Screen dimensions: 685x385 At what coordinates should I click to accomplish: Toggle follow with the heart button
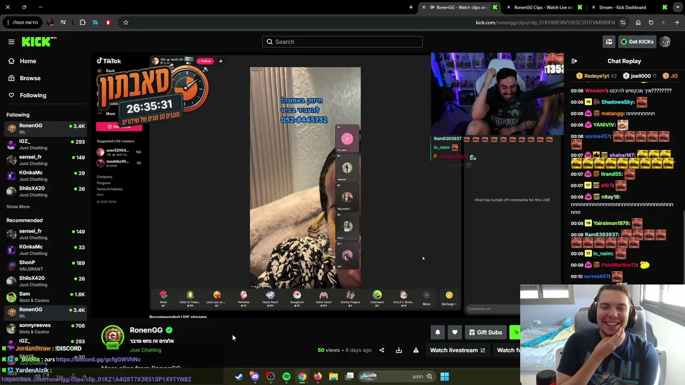click(455, 333)
